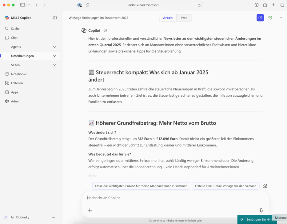Open the Apps section in the sidebar

click(x=14, y=92)
